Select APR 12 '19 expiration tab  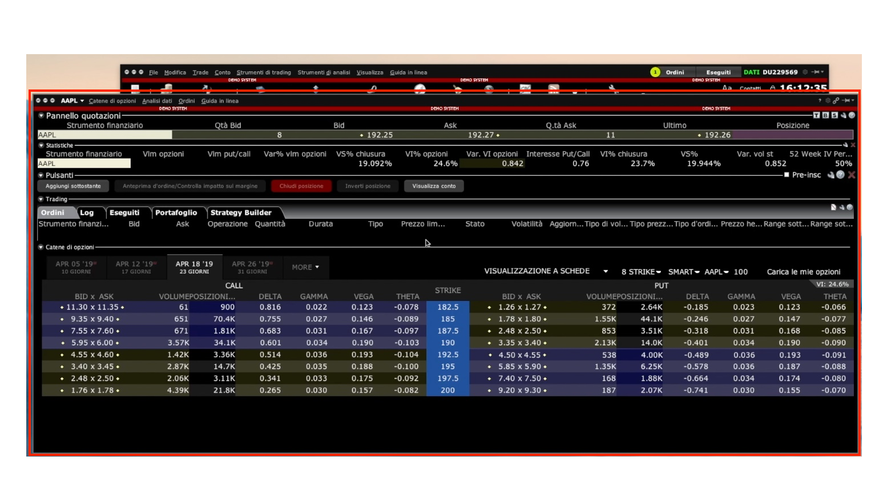click(136, 267)
